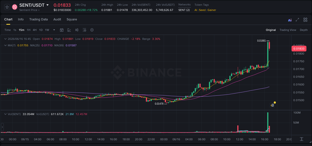The image size is (312, 146).
Task: Open the Trading Data tab
Action: tap(38, 19)
